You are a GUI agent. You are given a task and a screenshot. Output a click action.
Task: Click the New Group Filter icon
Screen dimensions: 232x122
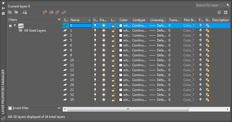[16, 12]
